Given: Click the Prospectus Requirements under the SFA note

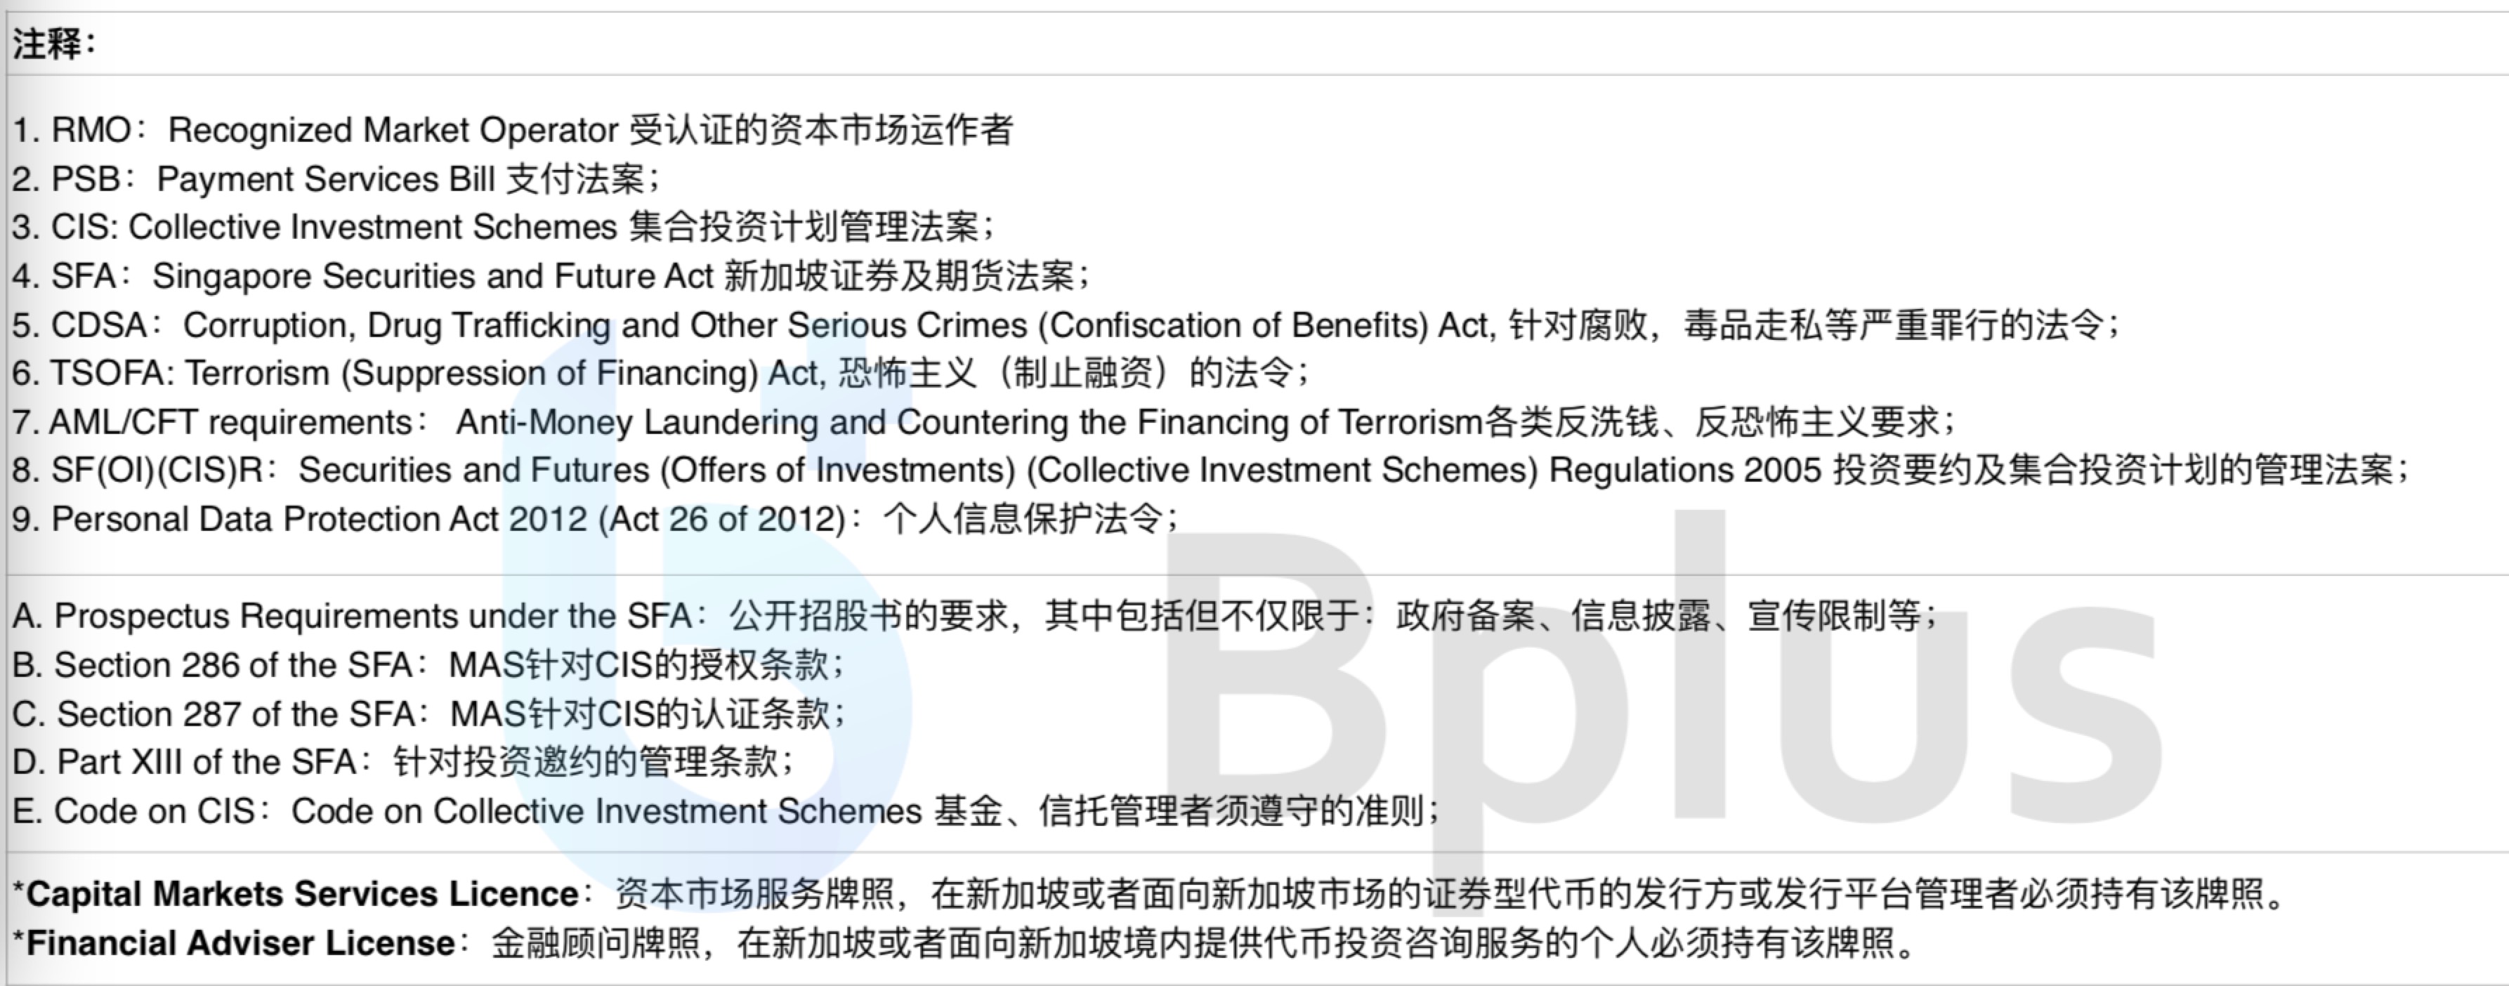Looking at the screenshot, I should [x=975, y=616].
